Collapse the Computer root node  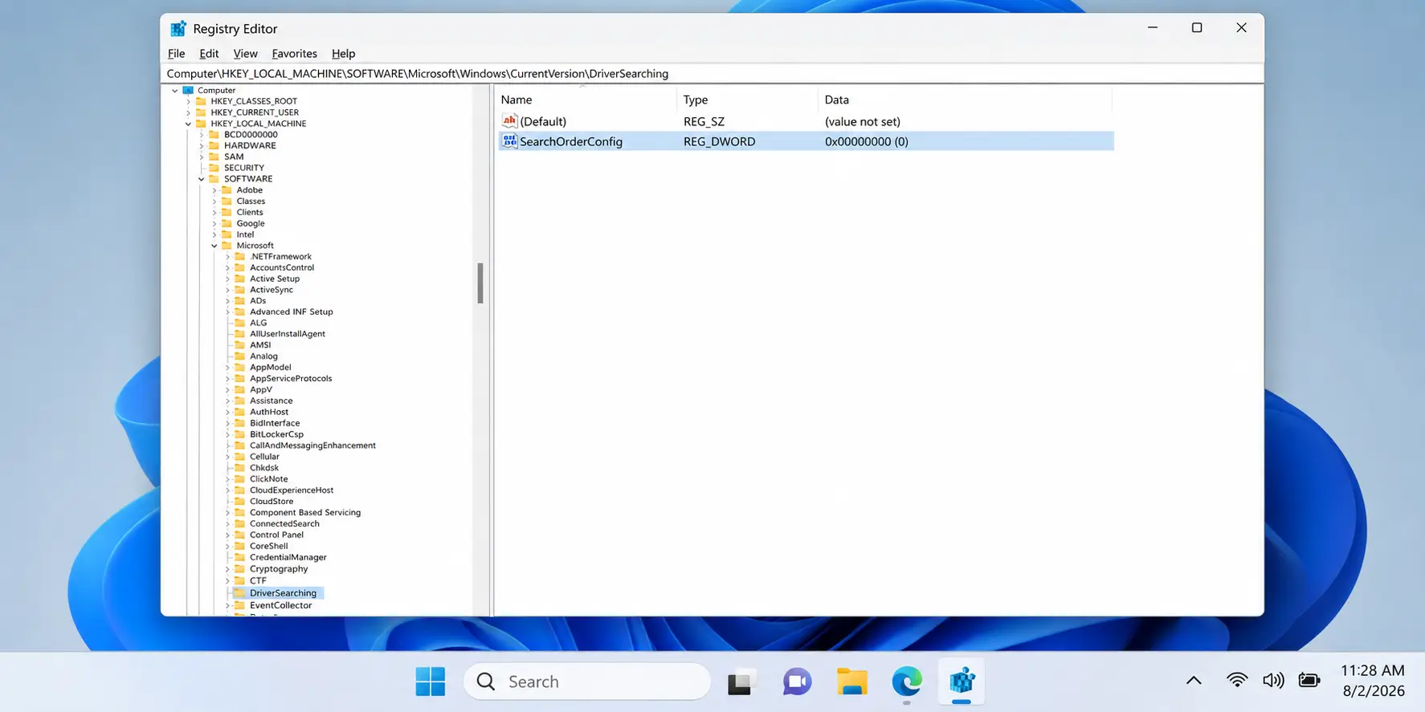(175, 91)
